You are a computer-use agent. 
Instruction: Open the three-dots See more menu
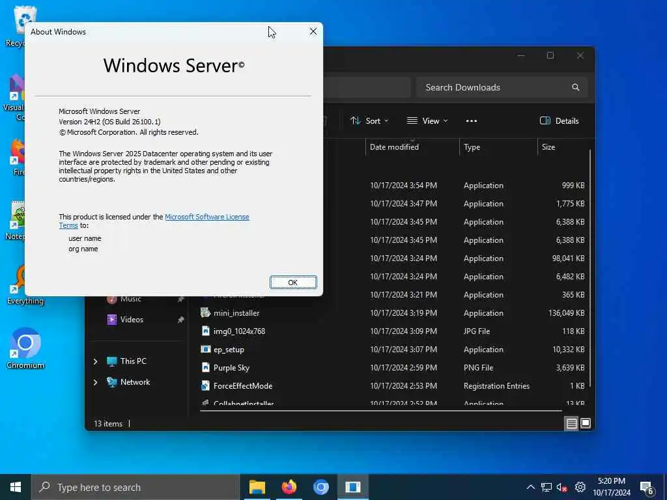pos(472,120)
